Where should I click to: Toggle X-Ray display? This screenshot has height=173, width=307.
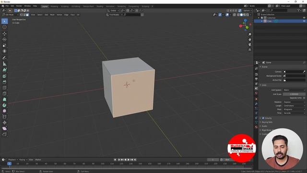click(235, 15)
